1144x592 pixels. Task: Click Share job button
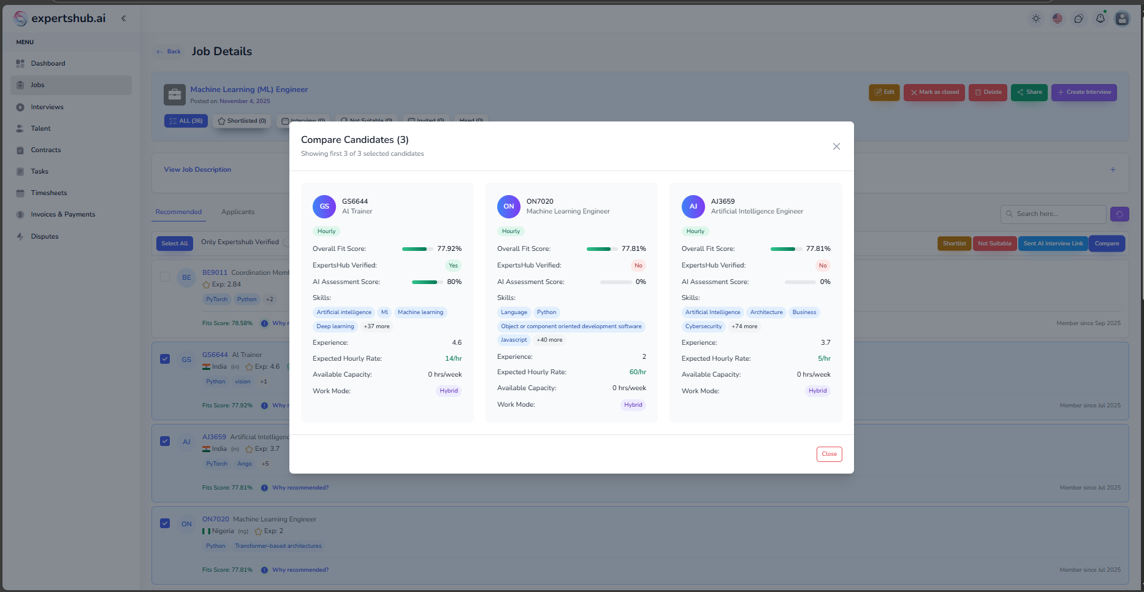click(1029, 93)
